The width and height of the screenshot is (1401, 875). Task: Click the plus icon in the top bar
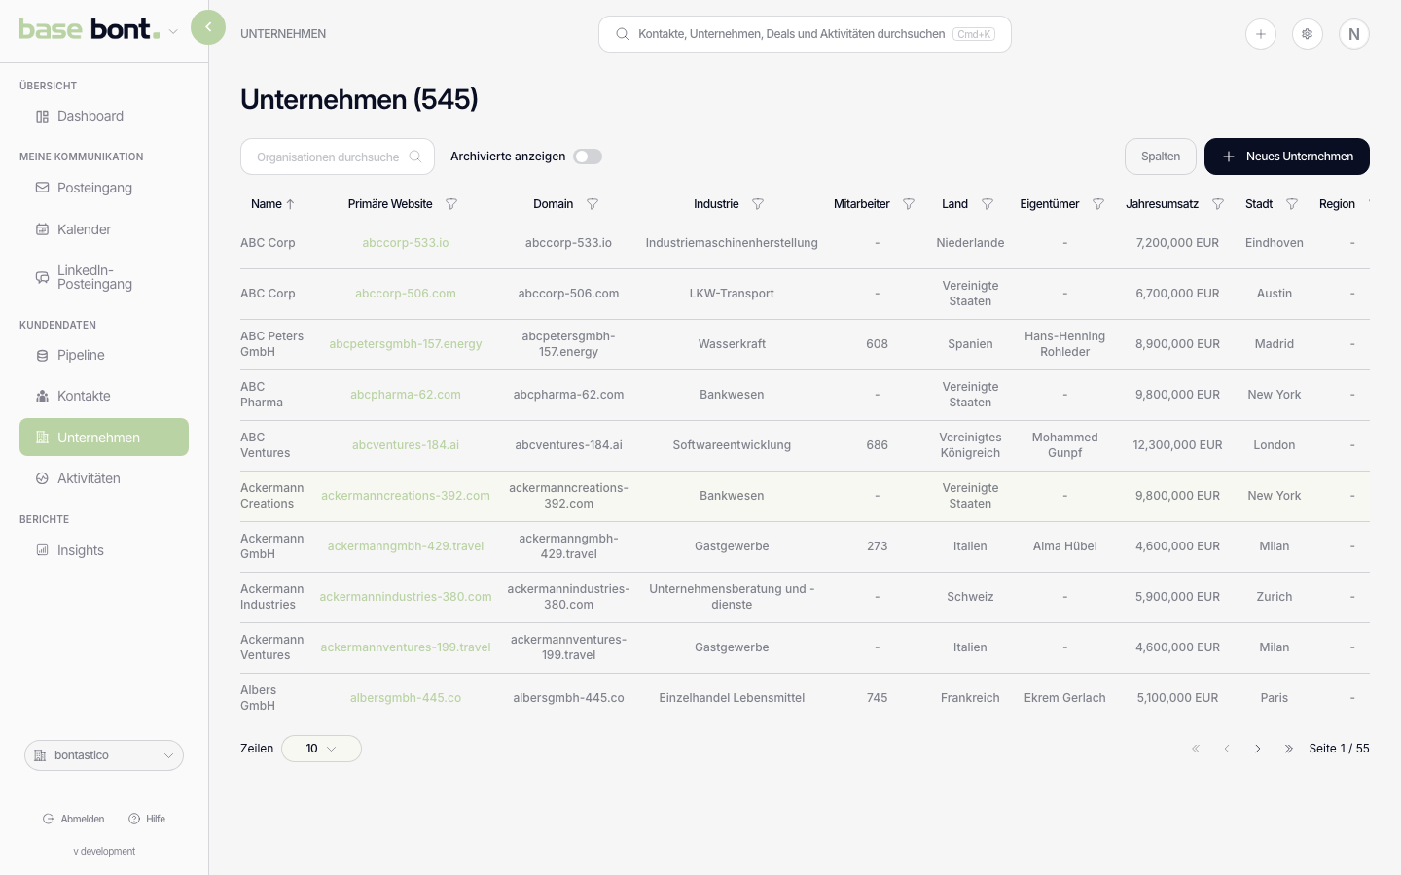point(1261,34)
